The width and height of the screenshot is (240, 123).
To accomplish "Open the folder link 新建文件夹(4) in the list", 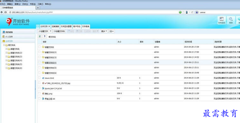I will (51, 63).
